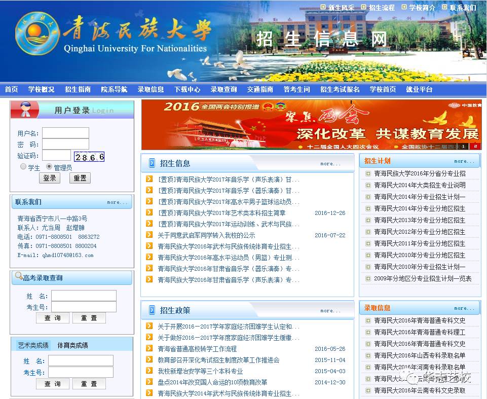487x399 pixels.
Task: Click 重置 button in 高考录取查询
Action: tap(89, 318)
